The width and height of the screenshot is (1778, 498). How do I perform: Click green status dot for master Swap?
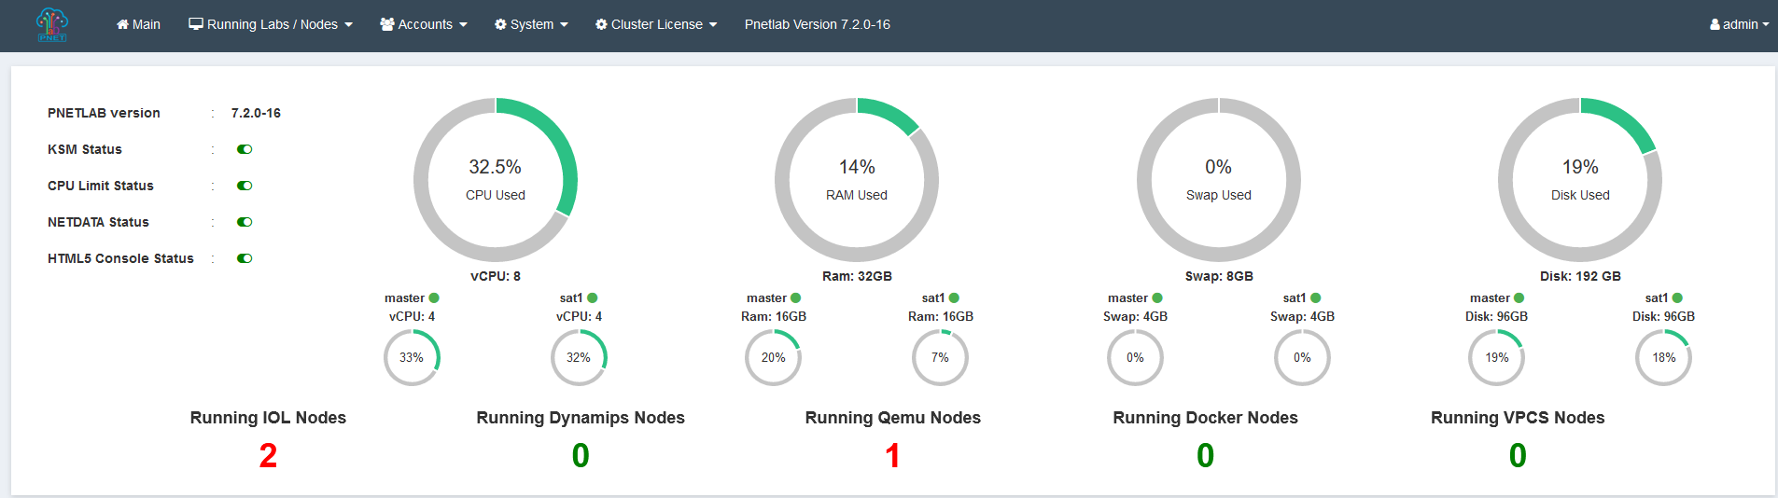(1157, 298)
